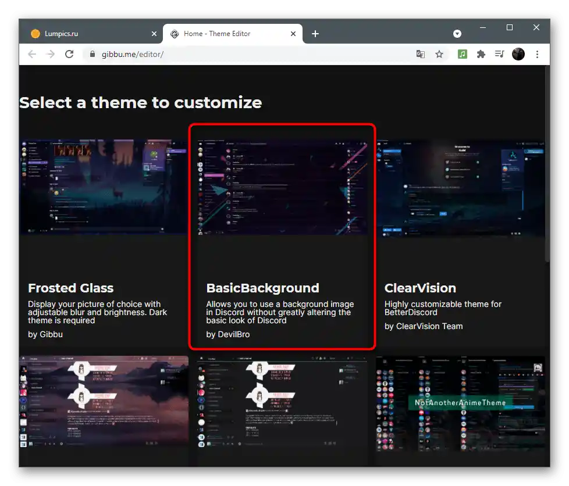Go back using the browser back arrow
569x486 pixels.
click(x=32, y=55)
